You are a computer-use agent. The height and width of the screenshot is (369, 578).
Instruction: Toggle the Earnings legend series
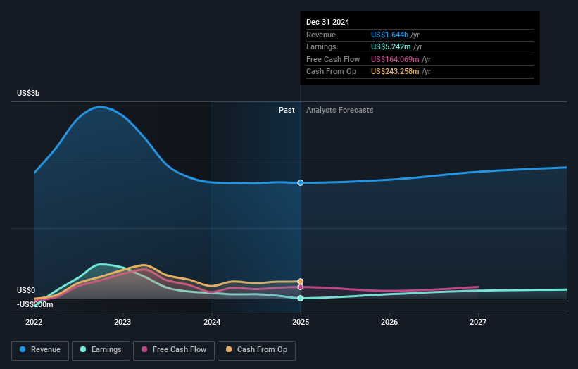(x=101, y=350)
